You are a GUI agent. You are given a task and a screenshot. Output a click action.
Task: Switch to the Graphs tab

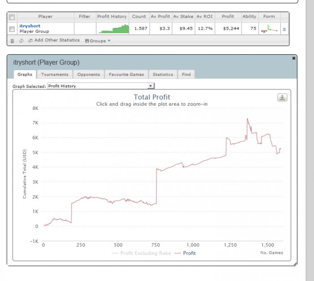pyautogui.click(x=25, y=74)
